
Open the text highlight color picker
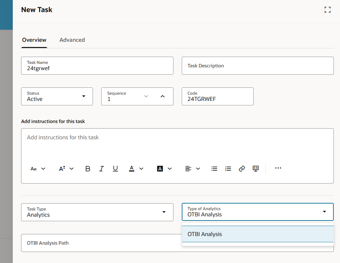pos(160,169)
